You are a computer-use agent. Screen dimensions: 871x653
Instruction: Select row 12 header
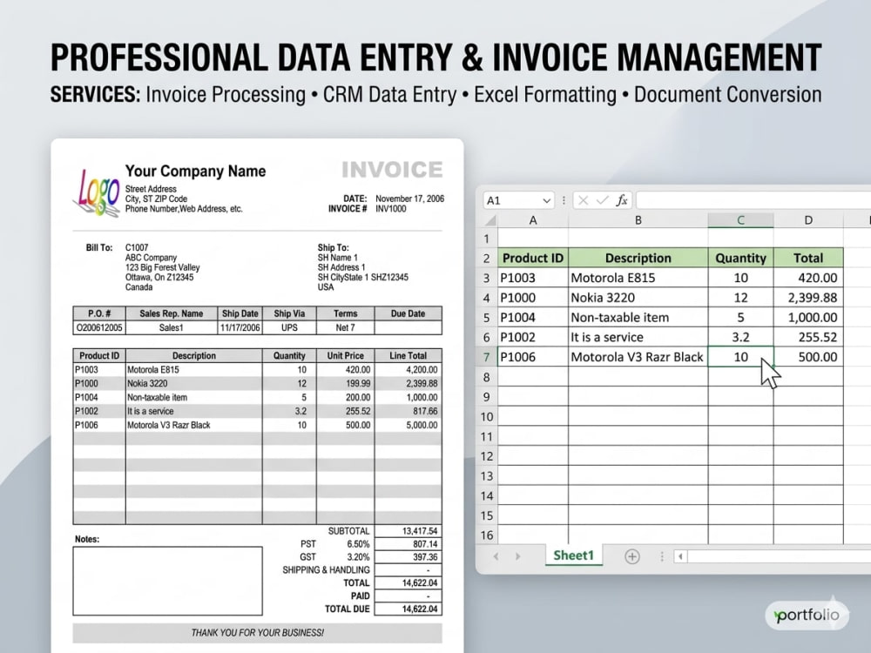[x=487, y=456]
